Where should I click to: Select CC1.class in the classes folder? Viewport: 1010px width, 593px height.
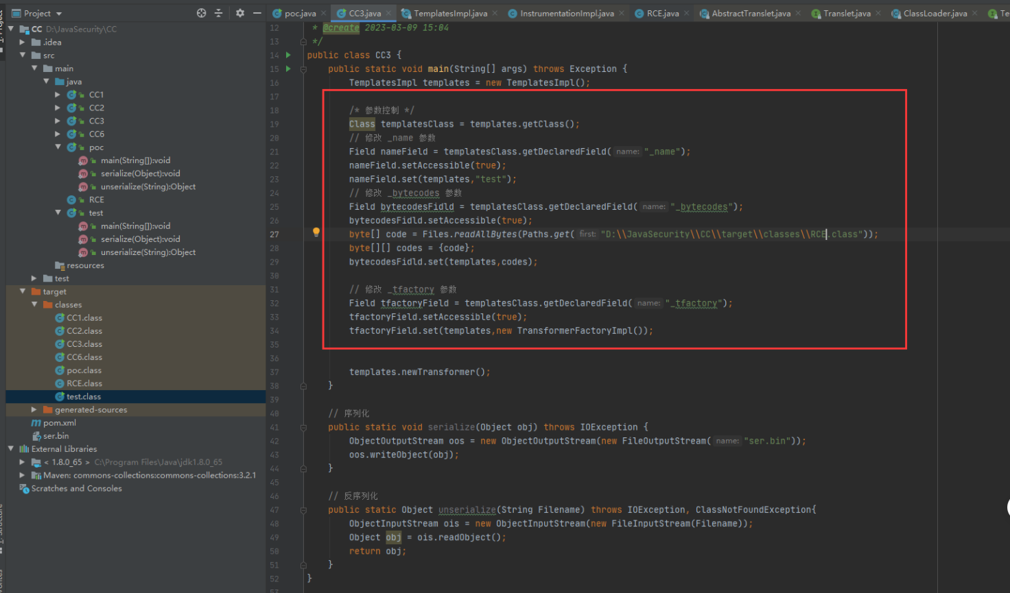pos(84,317)
